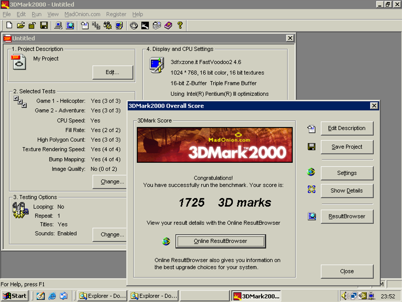Click the 3DP project file icon

19,62
